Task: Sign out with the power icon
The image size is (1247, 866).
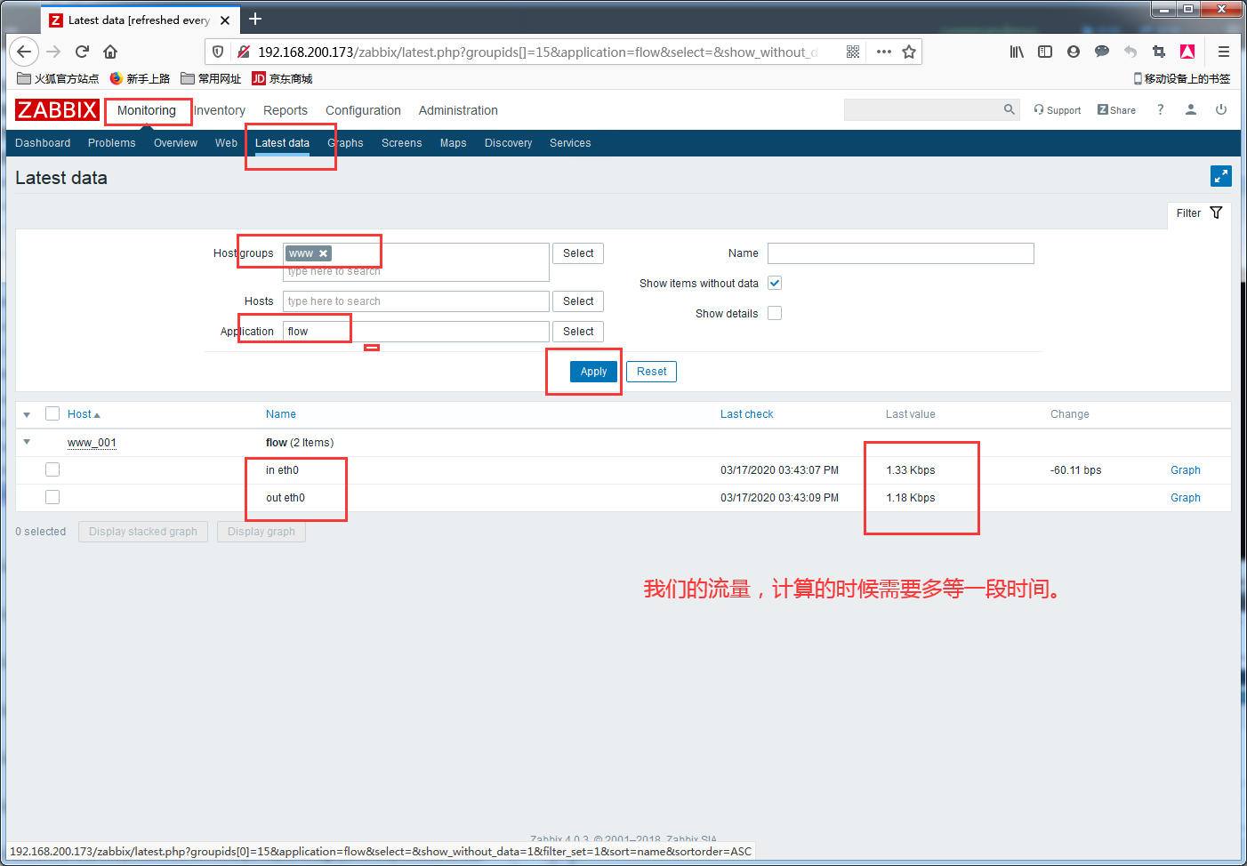Action: (x=1221, y=109)
